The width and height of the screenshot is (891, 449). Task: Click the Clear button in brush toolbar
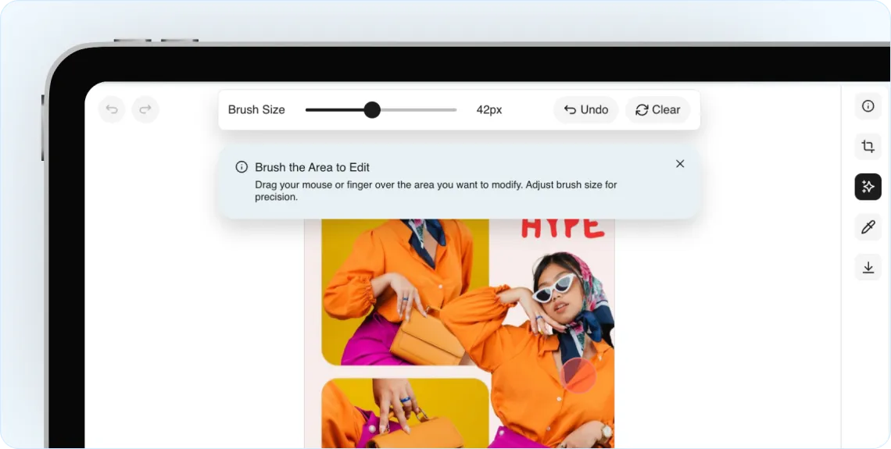(657, 110)
